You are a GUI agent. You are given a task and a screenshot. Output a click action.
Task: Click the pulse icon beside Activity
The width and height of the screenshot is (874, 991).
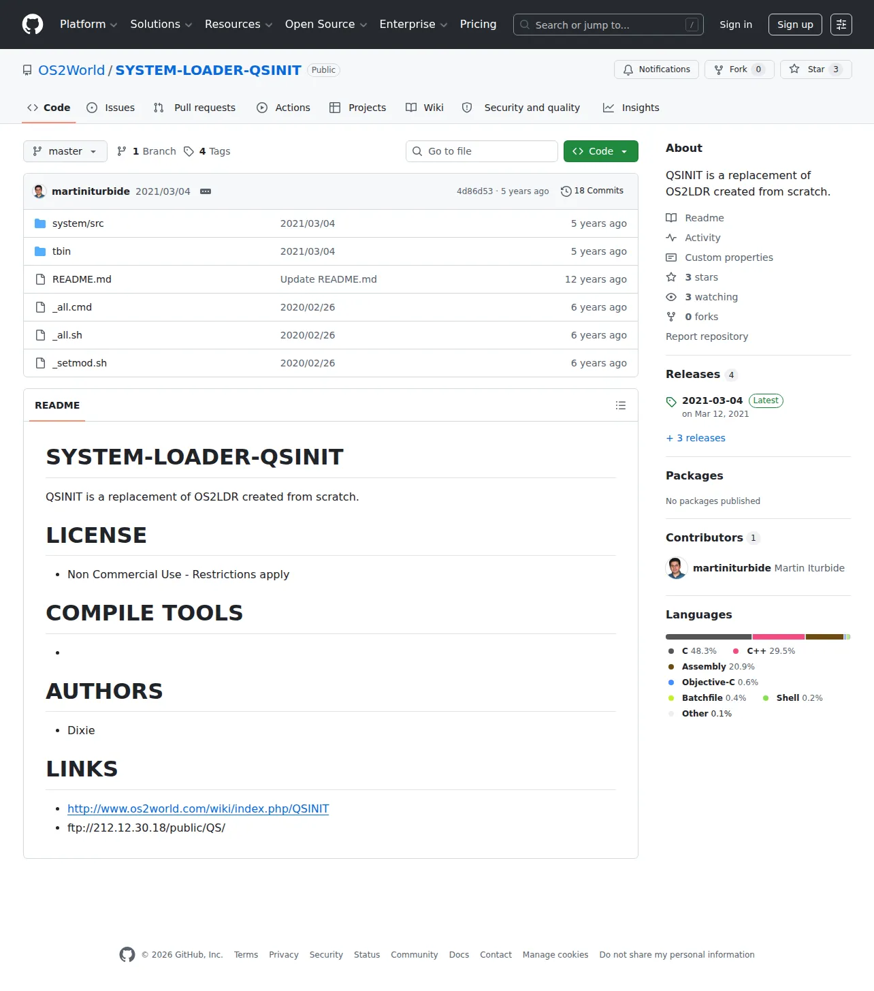[671, 238]
